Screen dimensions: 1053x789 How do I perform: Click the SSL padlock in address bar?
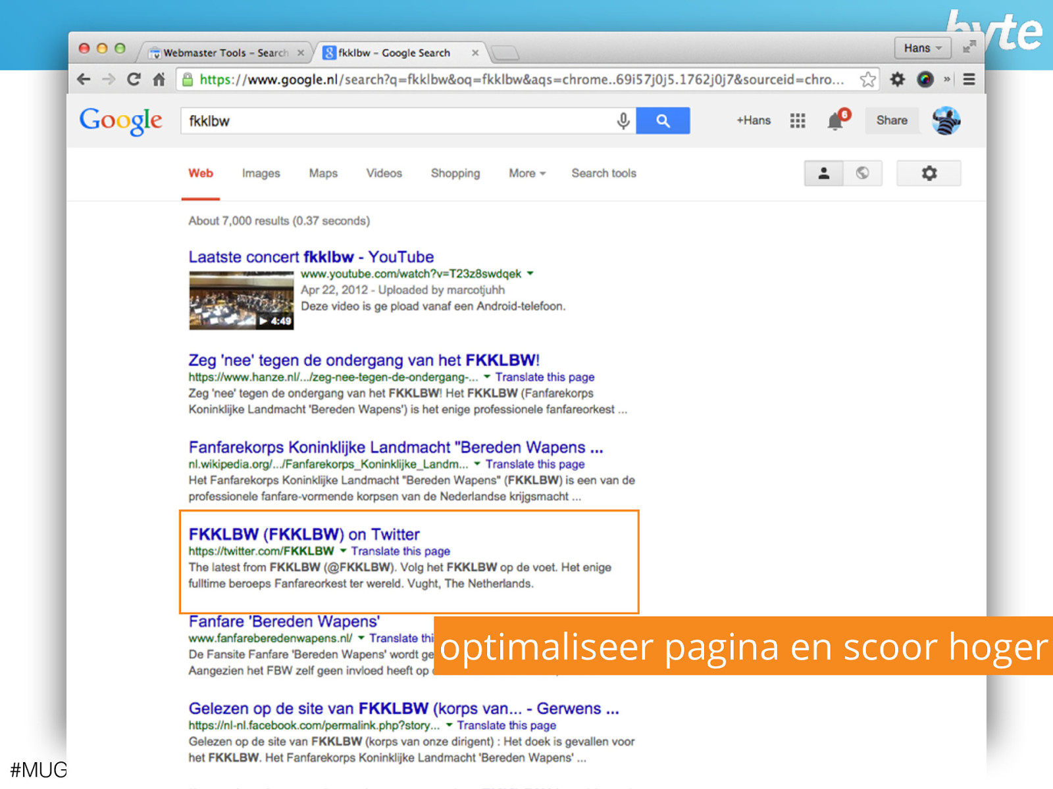point(188,80)
